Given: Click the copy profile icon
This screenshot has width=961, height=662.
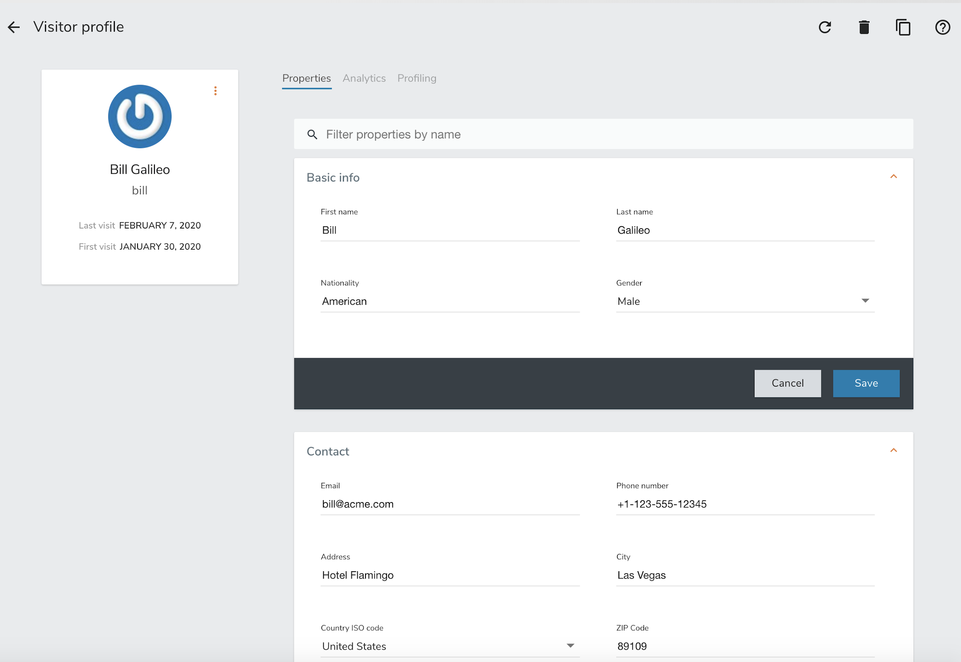Looking at the screenshot, I should [x=903, y=27].
